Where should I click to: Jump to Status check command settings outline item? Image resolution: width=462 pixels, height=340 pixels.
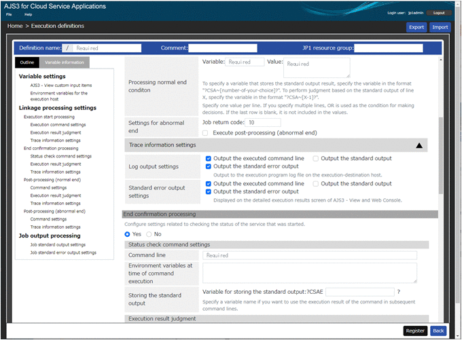pyautogui.click(x=61, y=156)
